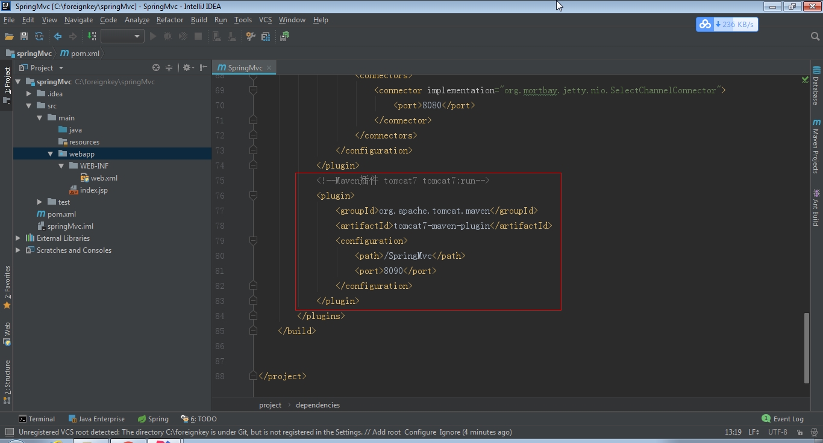Open the run configuration dropdown

coord(122,36)
